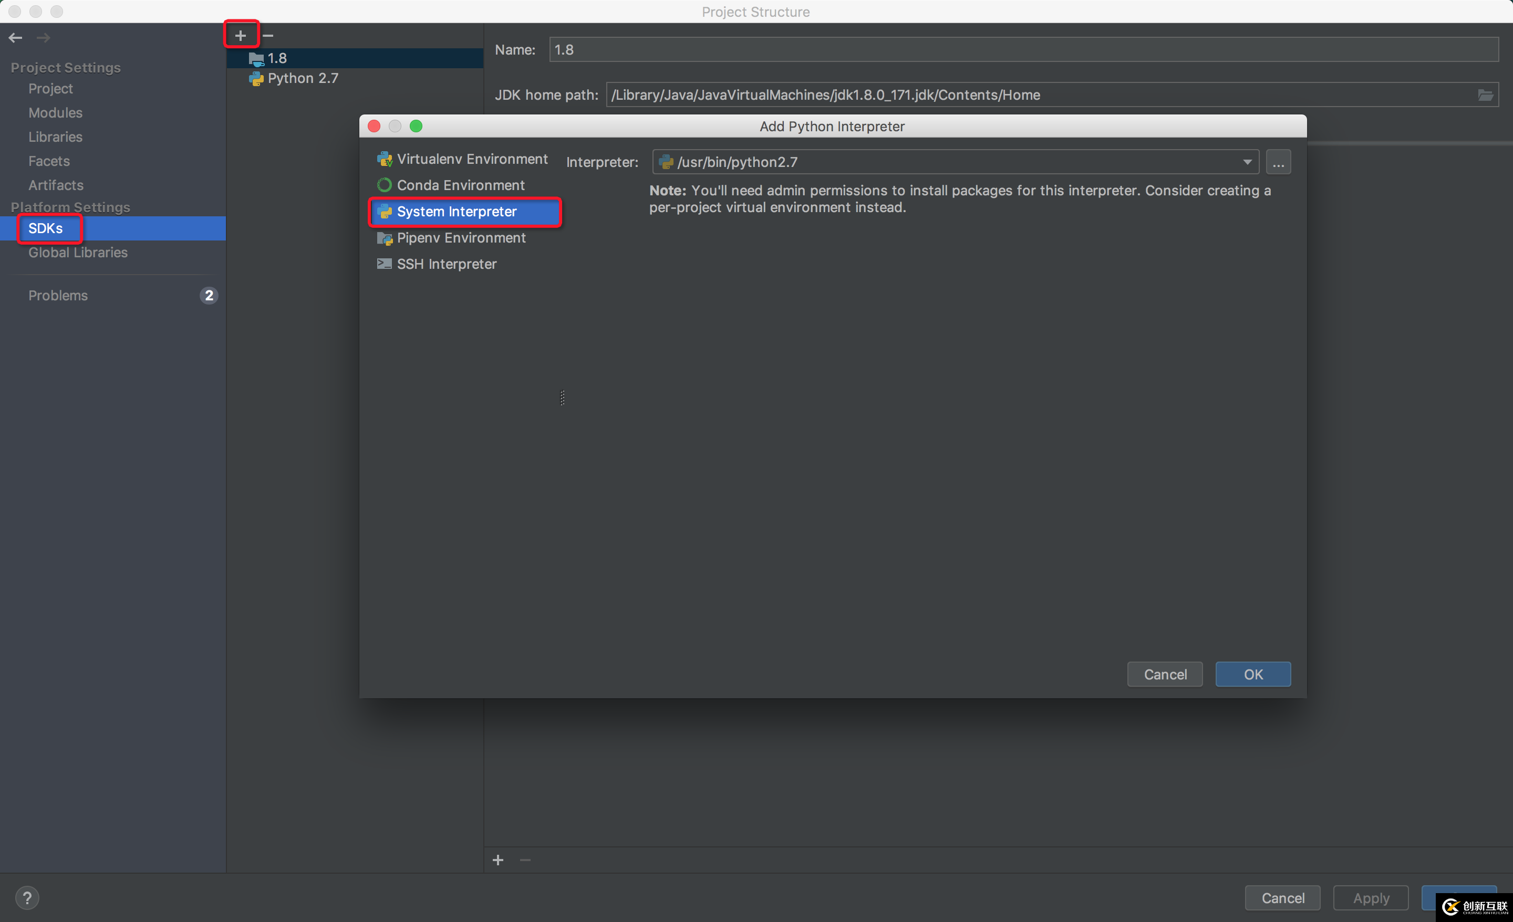1513x922 pixels.
Task: Browse interpreters with the ellipsis button
Action: pyautogui.click(x=1279, y=162)
